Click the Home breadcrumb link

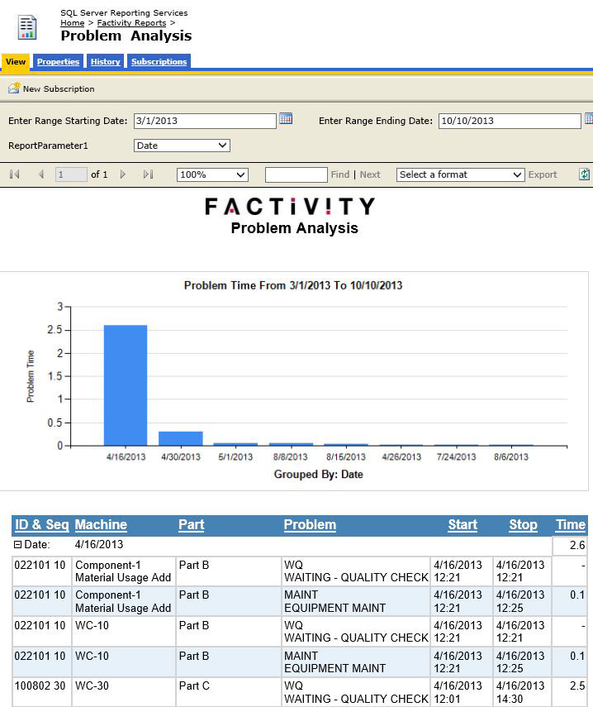73,23
